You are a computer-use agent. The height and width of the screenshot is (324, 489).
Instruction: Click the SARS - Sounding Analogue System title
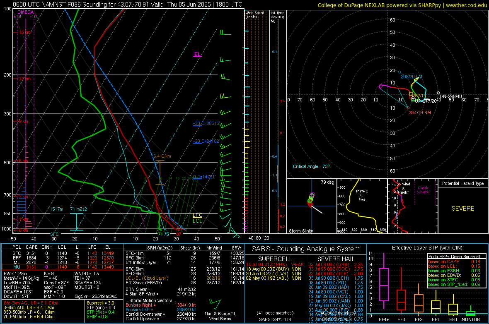click(305, 249)
